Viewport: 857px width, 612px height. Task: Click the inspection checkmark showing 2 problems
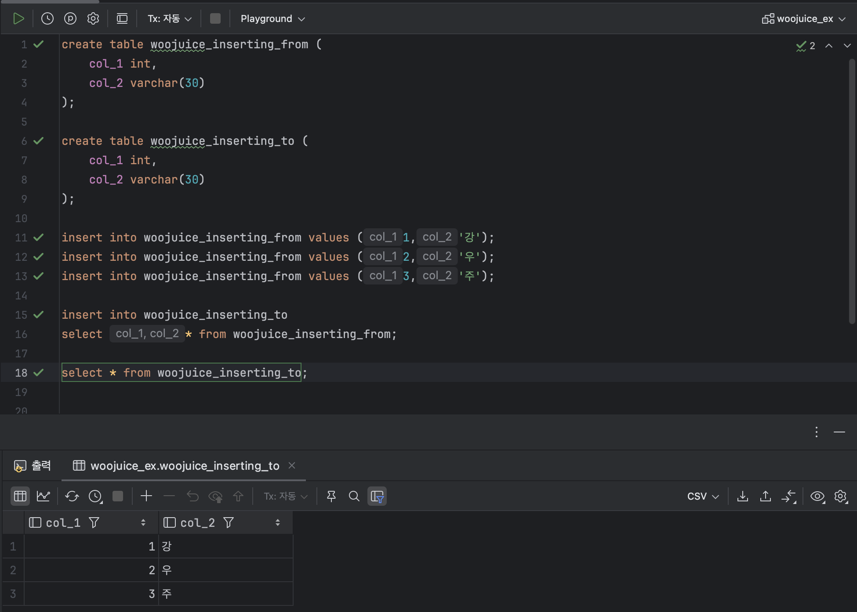click(x=806, y=46)
